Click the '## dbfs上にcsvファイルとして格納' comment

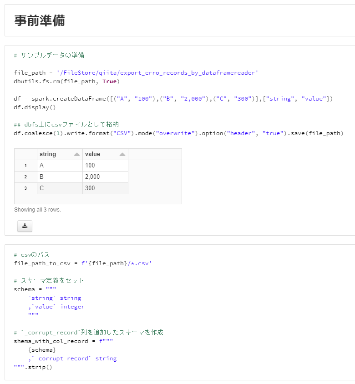pyautogui.click(x=66, y=124)
